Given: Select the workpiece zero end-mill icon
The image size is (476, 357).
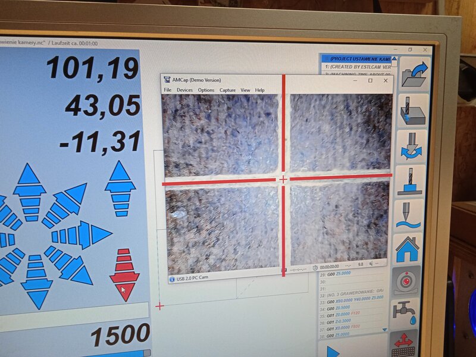Looking at the screenshot, I should 413,111.
